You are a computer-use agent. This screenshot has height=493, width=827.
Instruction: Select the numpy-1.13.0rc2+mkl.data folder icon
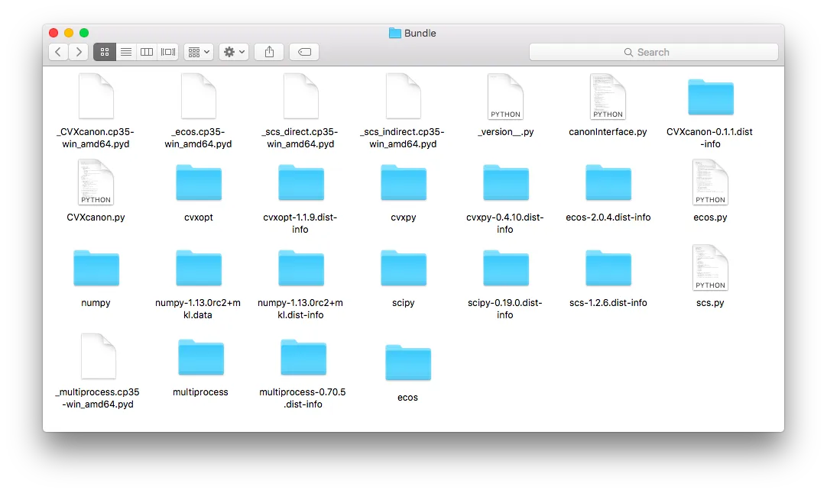[x=198, y=268]
